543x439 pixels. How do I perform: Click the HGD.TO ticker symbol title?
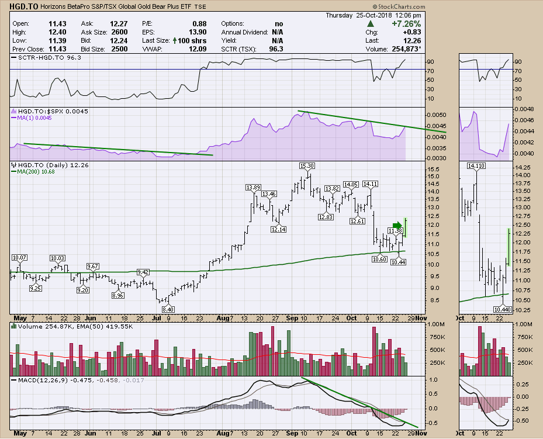coord(23,6)
